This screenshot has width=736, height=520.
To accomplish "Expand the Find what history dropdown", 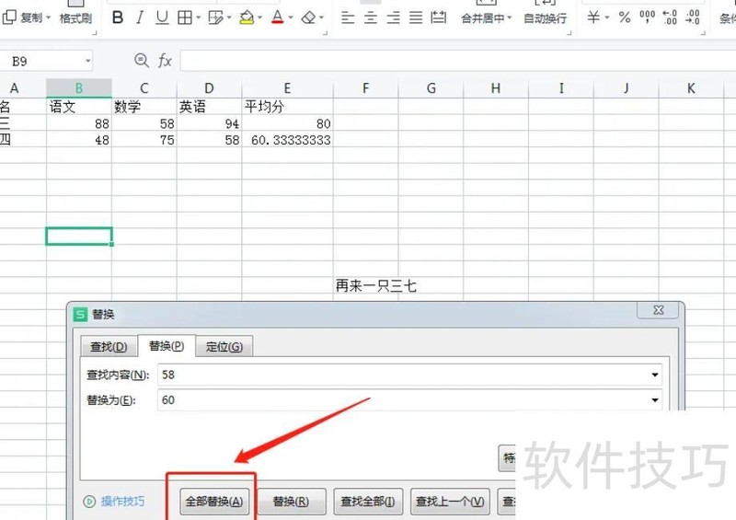I will pyautogui.click(x=654, y=375).
